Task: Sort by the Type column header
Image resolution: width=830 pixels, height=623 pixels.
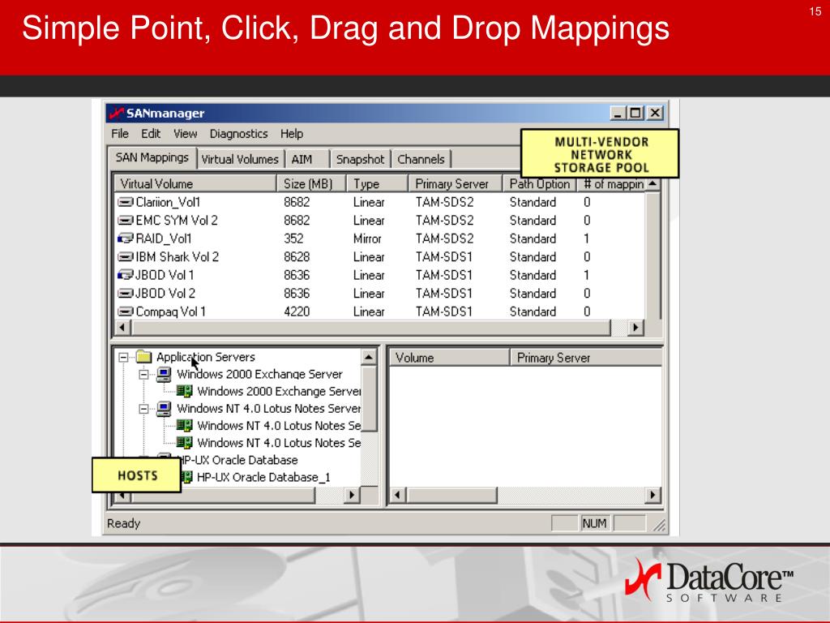Action: tap(377, 184)
